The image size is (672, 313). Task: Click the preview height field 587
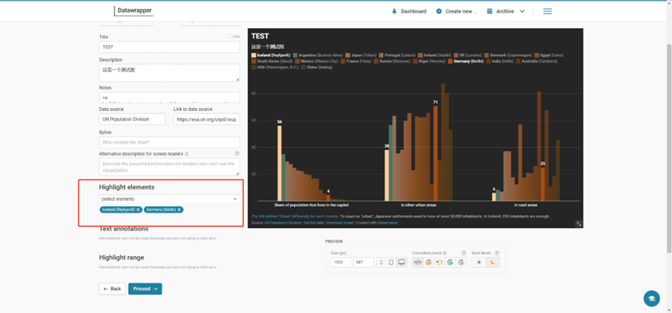click(364, 263)
